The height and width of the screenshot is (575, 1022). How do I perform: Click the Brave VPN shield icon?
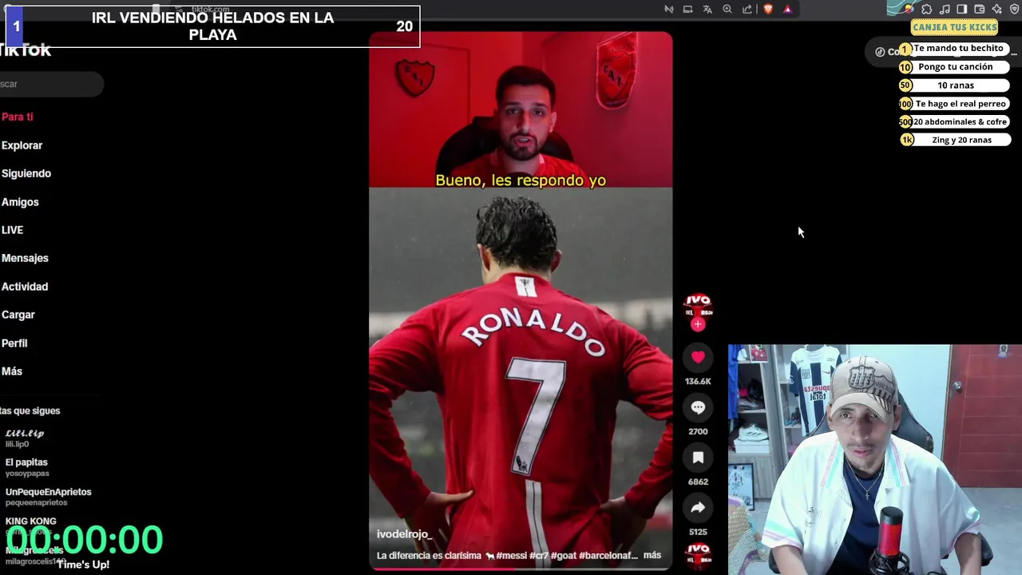[1015, 9]
